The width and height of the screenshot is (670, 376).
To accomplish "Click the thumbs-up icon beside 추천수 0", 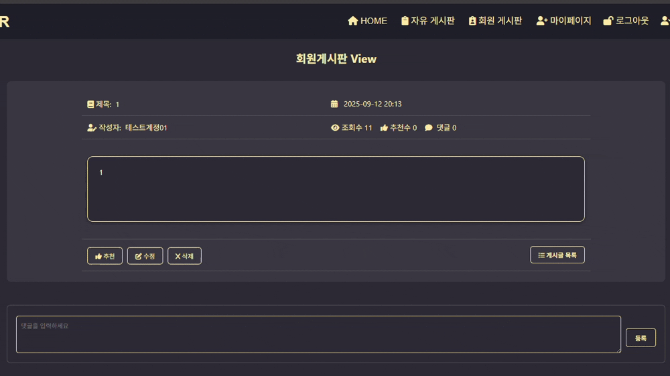I will 384,128.
